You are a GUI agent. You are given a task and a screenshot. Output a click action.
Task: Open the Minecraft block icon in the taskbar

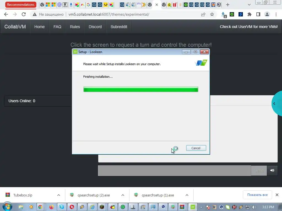tap(102, 207)
